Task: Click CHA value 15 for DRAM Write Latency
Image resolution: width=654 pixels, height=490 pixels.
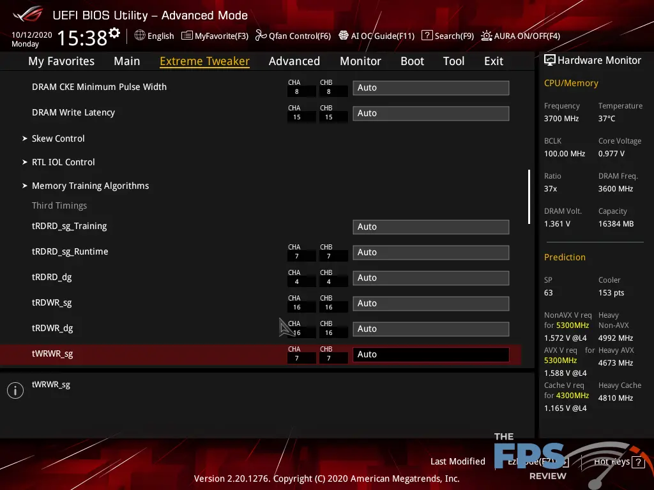Action: tap(296, 117)
